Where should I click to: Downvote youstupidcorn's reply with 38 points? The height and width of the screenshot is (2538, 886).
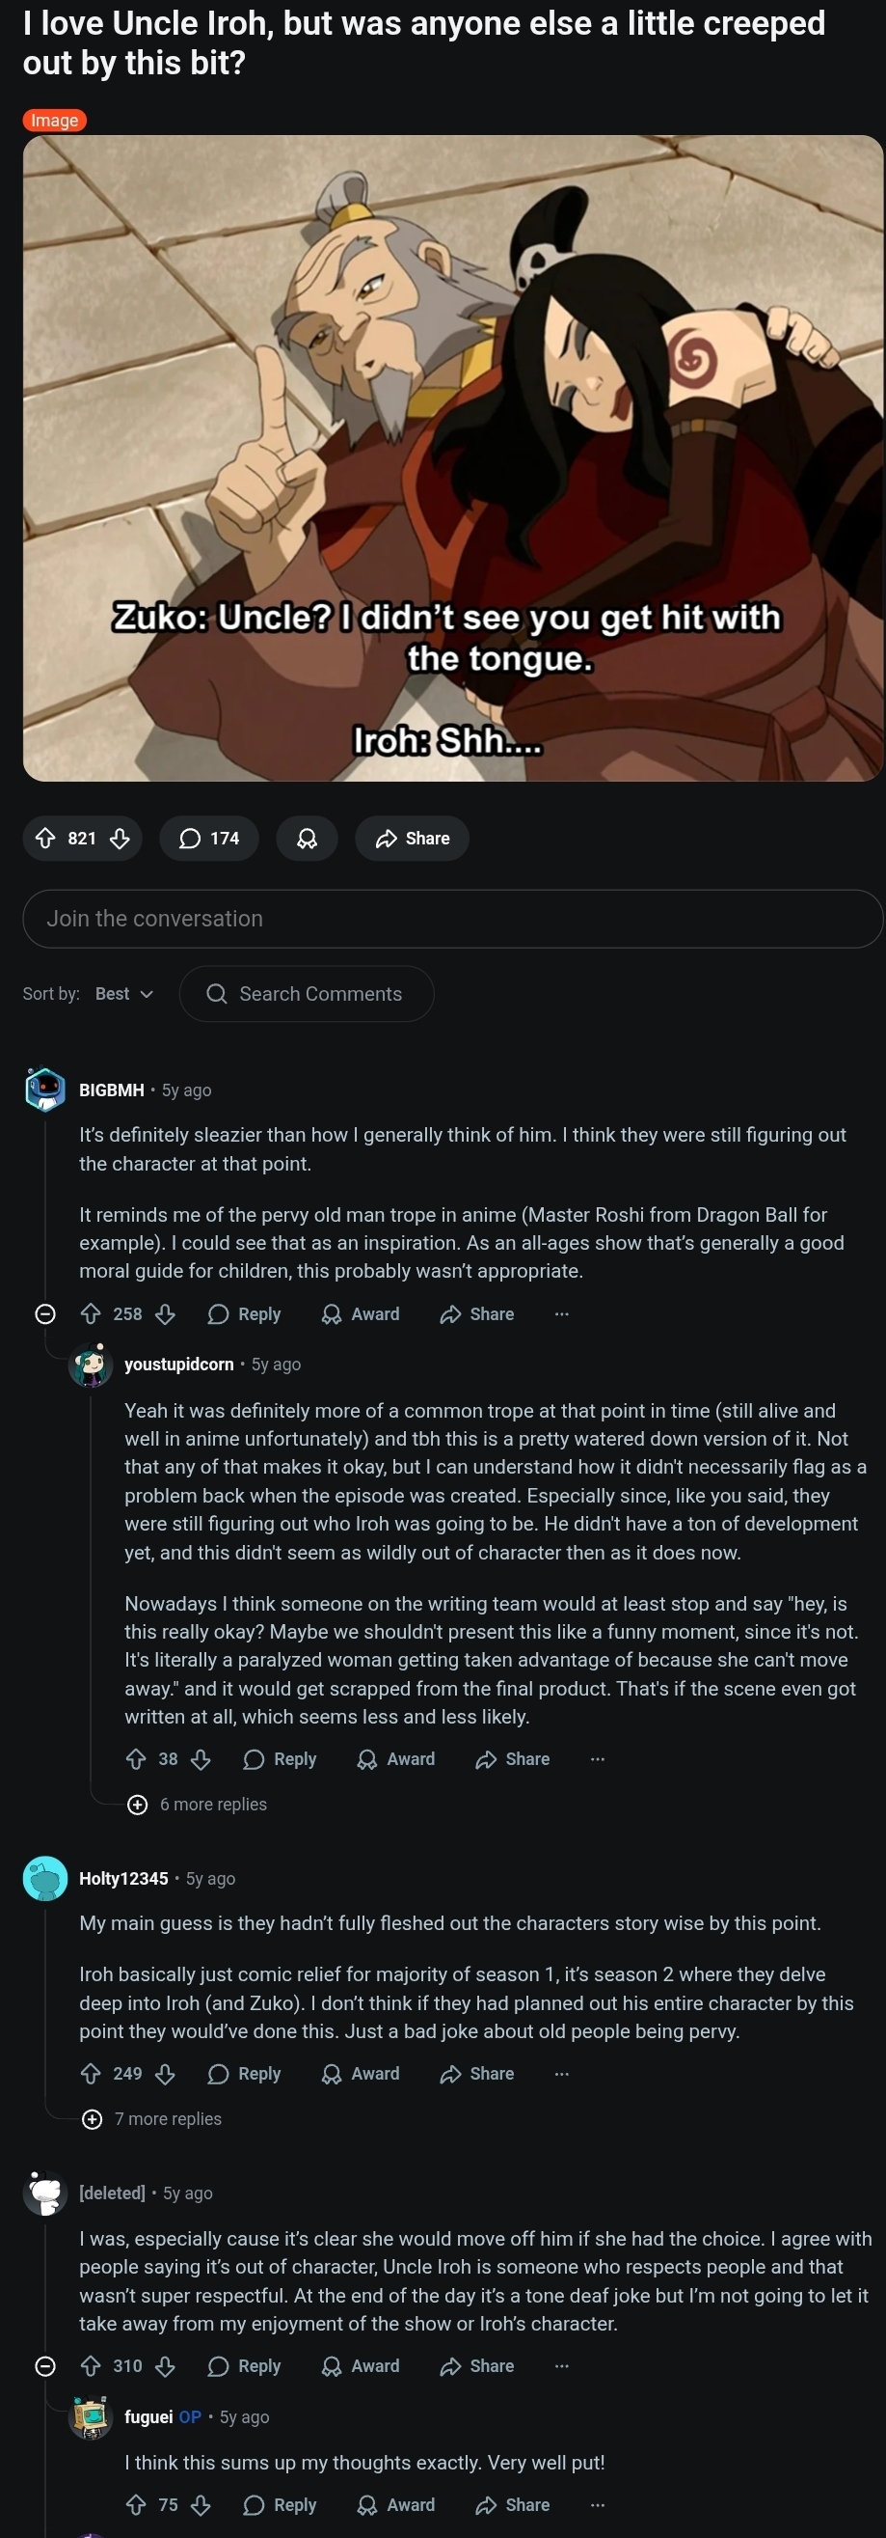click(x=201, y=1758)
